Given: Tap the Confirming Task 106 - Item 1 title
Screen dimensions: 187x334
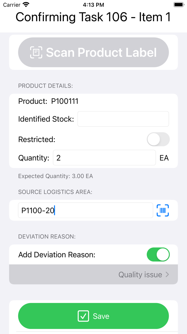Looking at the screenshot, I should click(x=93, y=17).
